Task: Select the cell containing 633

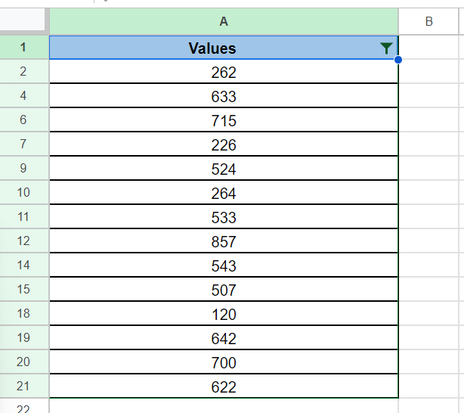Action: 224,97
